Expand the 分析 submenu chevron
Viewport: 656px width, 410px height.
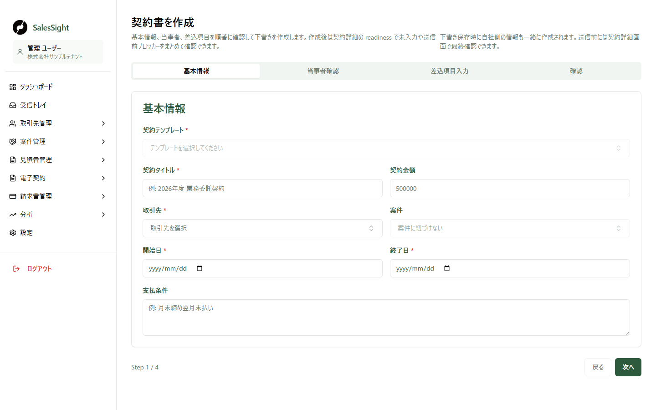coord(103,215)
